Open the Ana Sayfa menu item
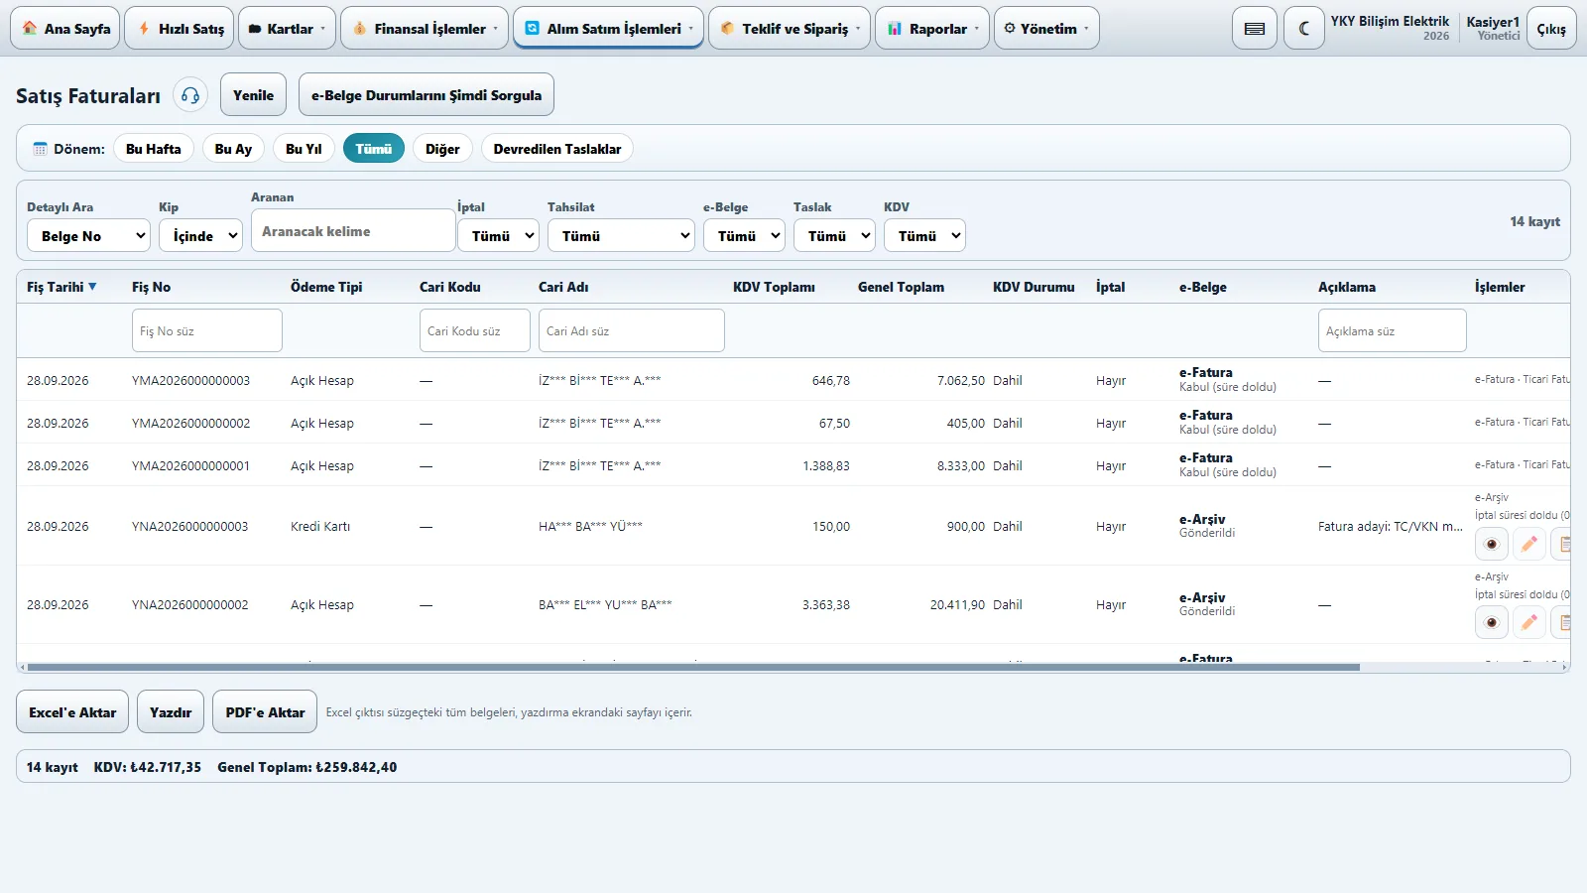The image size is (1587, 893). coord(65,29)
